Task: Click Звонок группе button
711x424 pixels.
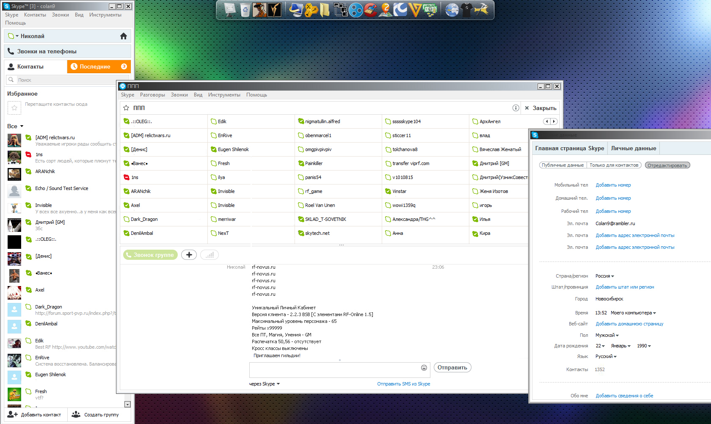Action: 150,255
